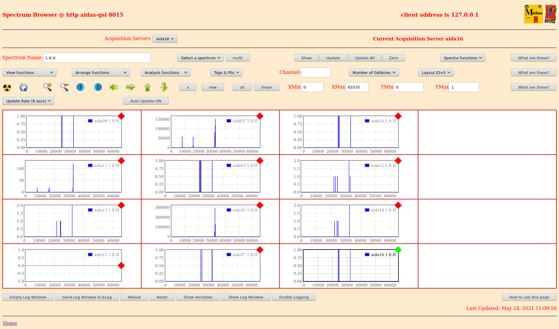
Task: Click the green down arrow icon
Action: click(164, 87)
